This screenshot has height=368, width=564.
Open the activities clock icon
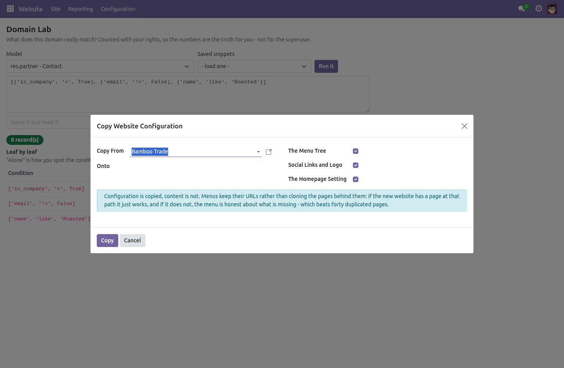[539, 9]
